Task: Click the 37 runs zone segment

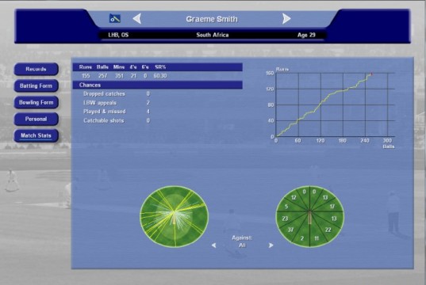Action: 291,230
